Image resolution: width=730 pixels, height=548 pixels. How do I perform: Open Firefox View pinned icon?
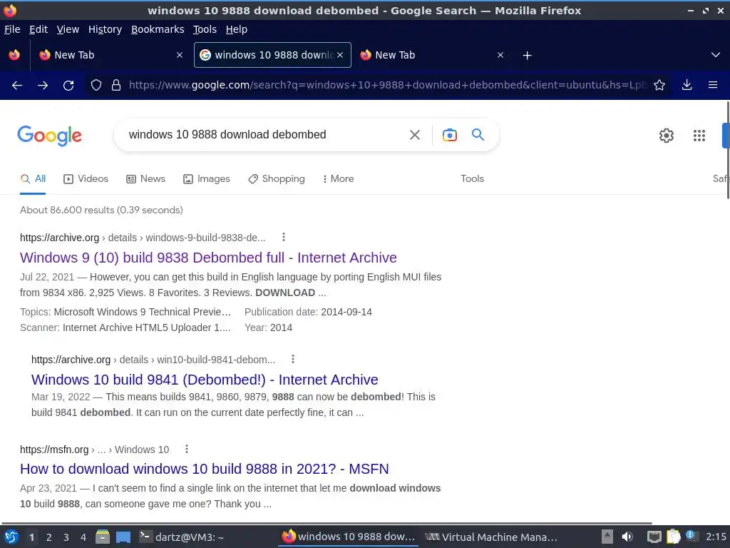14,55
